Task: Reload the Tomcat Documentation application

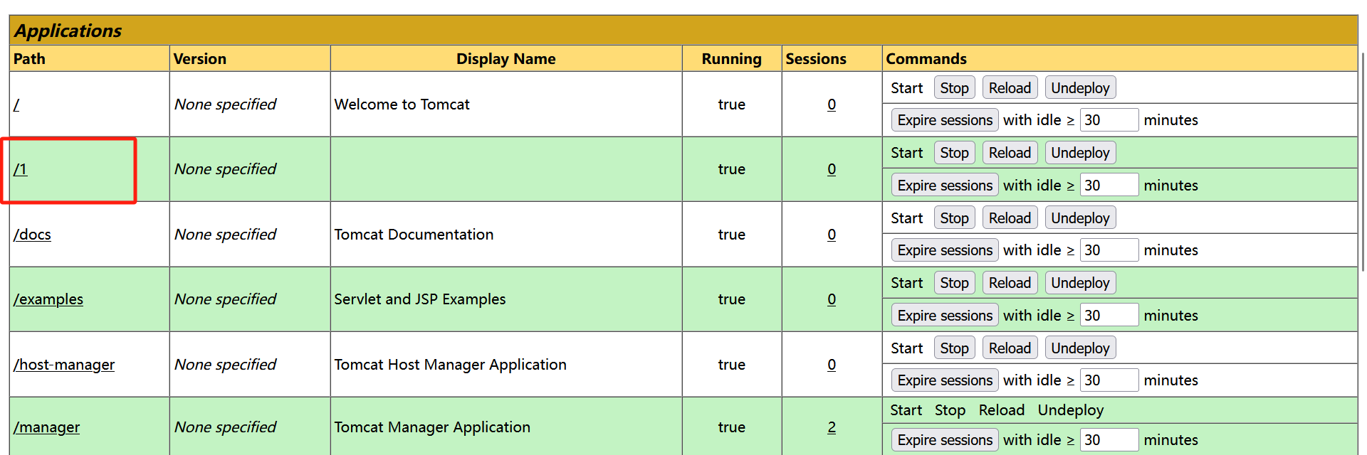Action: (x=1010, y=218)
